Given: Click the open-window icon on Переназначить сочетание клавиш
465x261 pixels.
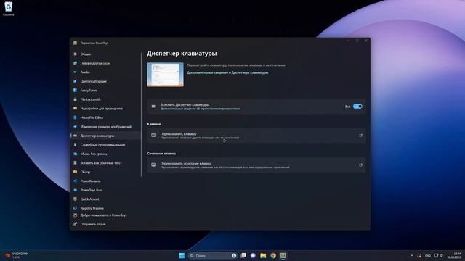Looking at the screenshot, I should [360, 165].
